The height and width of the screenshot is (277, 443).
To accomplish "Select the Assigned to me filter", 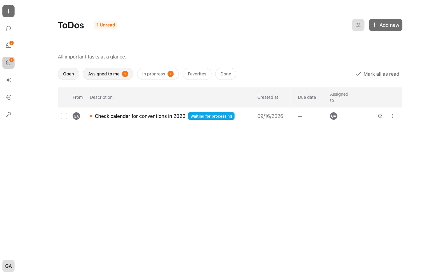I will click(108, 74).
